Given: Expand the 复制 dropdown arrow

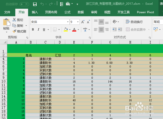Looking at the screenshot, I should [26, 25].
